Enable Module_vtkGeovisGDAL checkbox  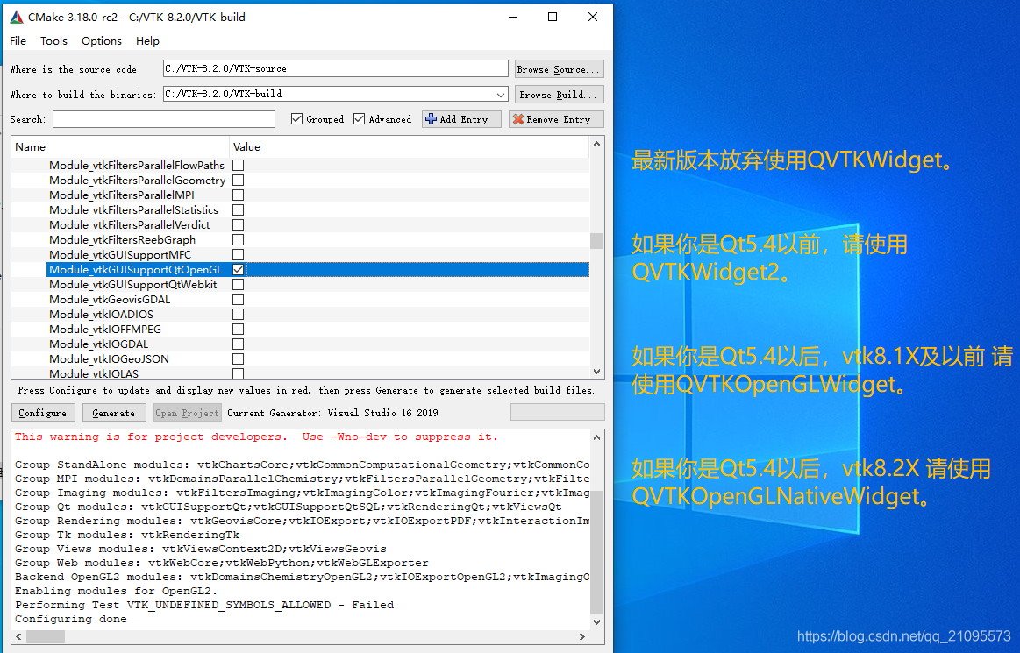(x=238, y=299)
